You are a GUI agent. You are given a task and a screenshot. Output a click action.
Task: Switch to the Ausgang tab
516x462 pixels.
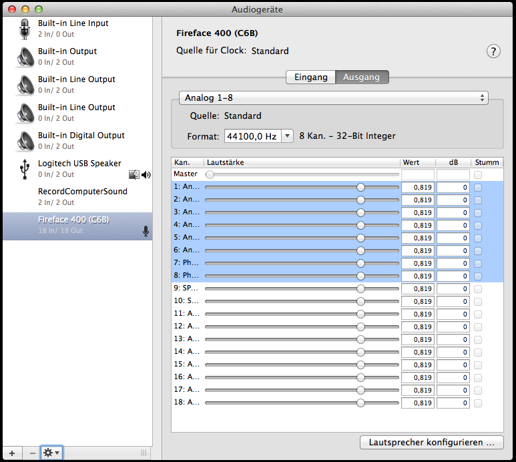pyautogui.click(x=362, y=77)
